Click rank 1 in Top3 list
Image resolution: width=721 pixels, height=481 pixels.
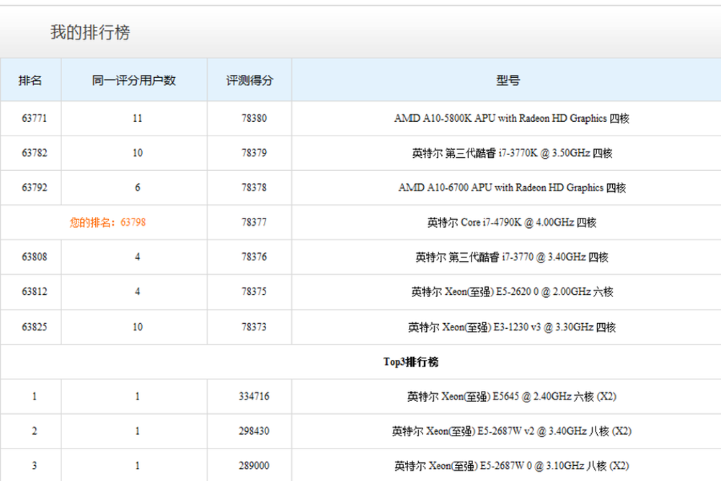[x=35, y=397]
